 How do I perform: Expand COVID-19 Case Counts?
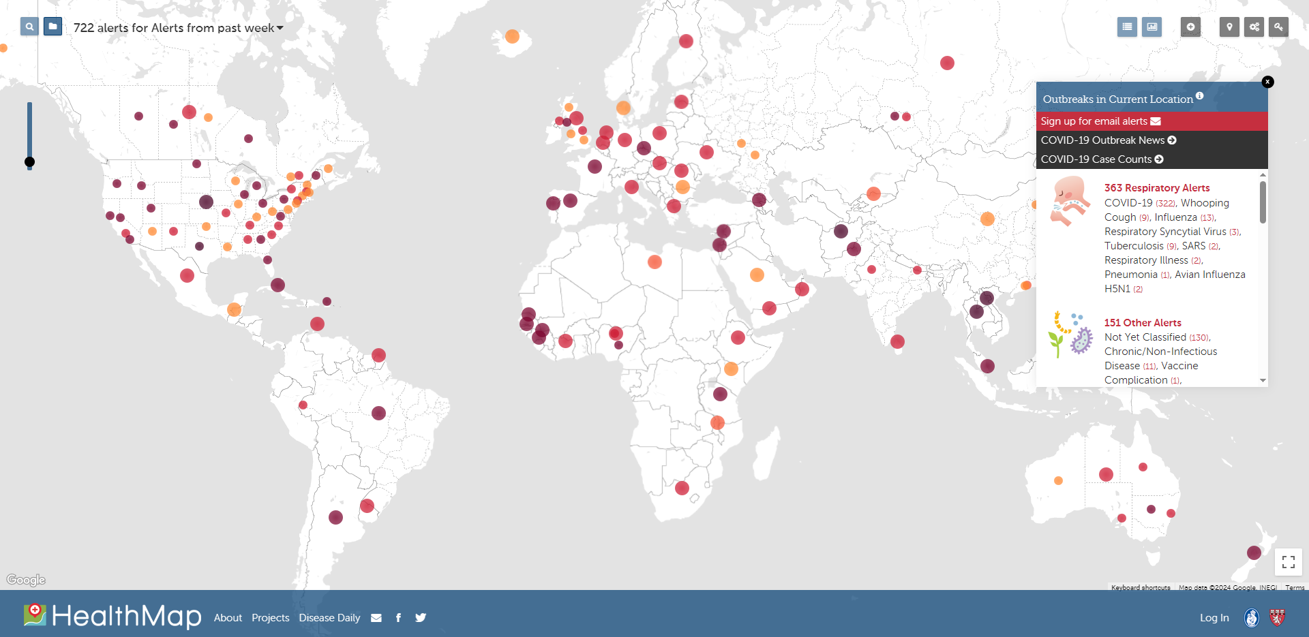point(1101,159)
